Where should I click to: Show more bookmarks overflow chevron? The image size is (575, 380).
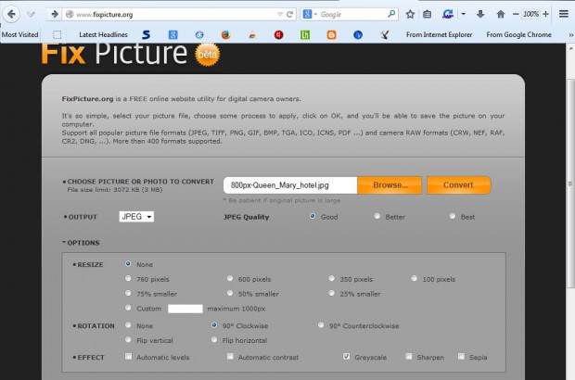click(570, 35)
